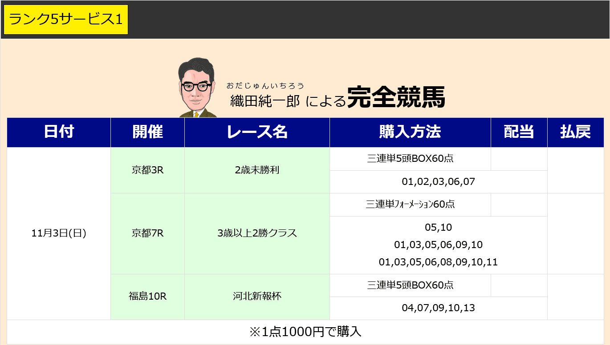The height and width of the screenshot is (345, 610).
Task: Select the 開催 column header
Action: (x=147, y=132)
